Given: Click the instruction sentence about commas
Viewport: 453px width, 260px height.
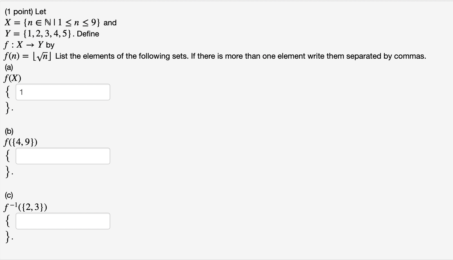Looking at the screenshot, I should click(x=239, y=56).
